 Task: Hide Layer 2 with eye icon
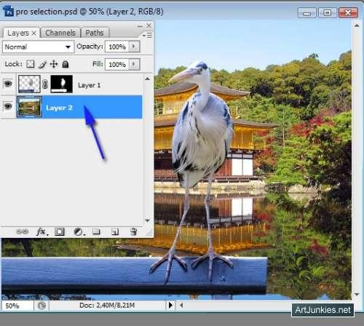tap(8, 106)
